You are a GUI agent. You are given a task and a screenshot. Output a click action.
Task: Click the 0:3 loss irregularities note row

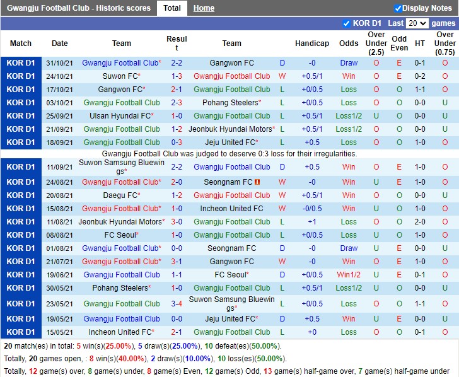click(x=229, y=154)
